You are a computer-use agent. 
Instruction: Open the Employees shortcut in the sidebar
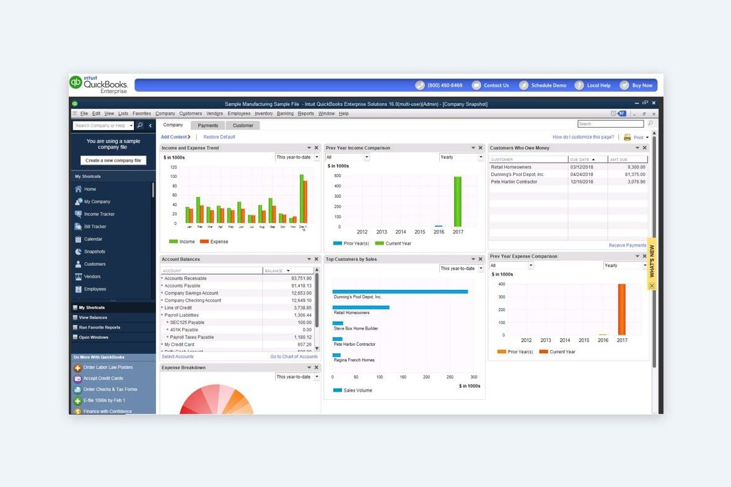(90, 289)
